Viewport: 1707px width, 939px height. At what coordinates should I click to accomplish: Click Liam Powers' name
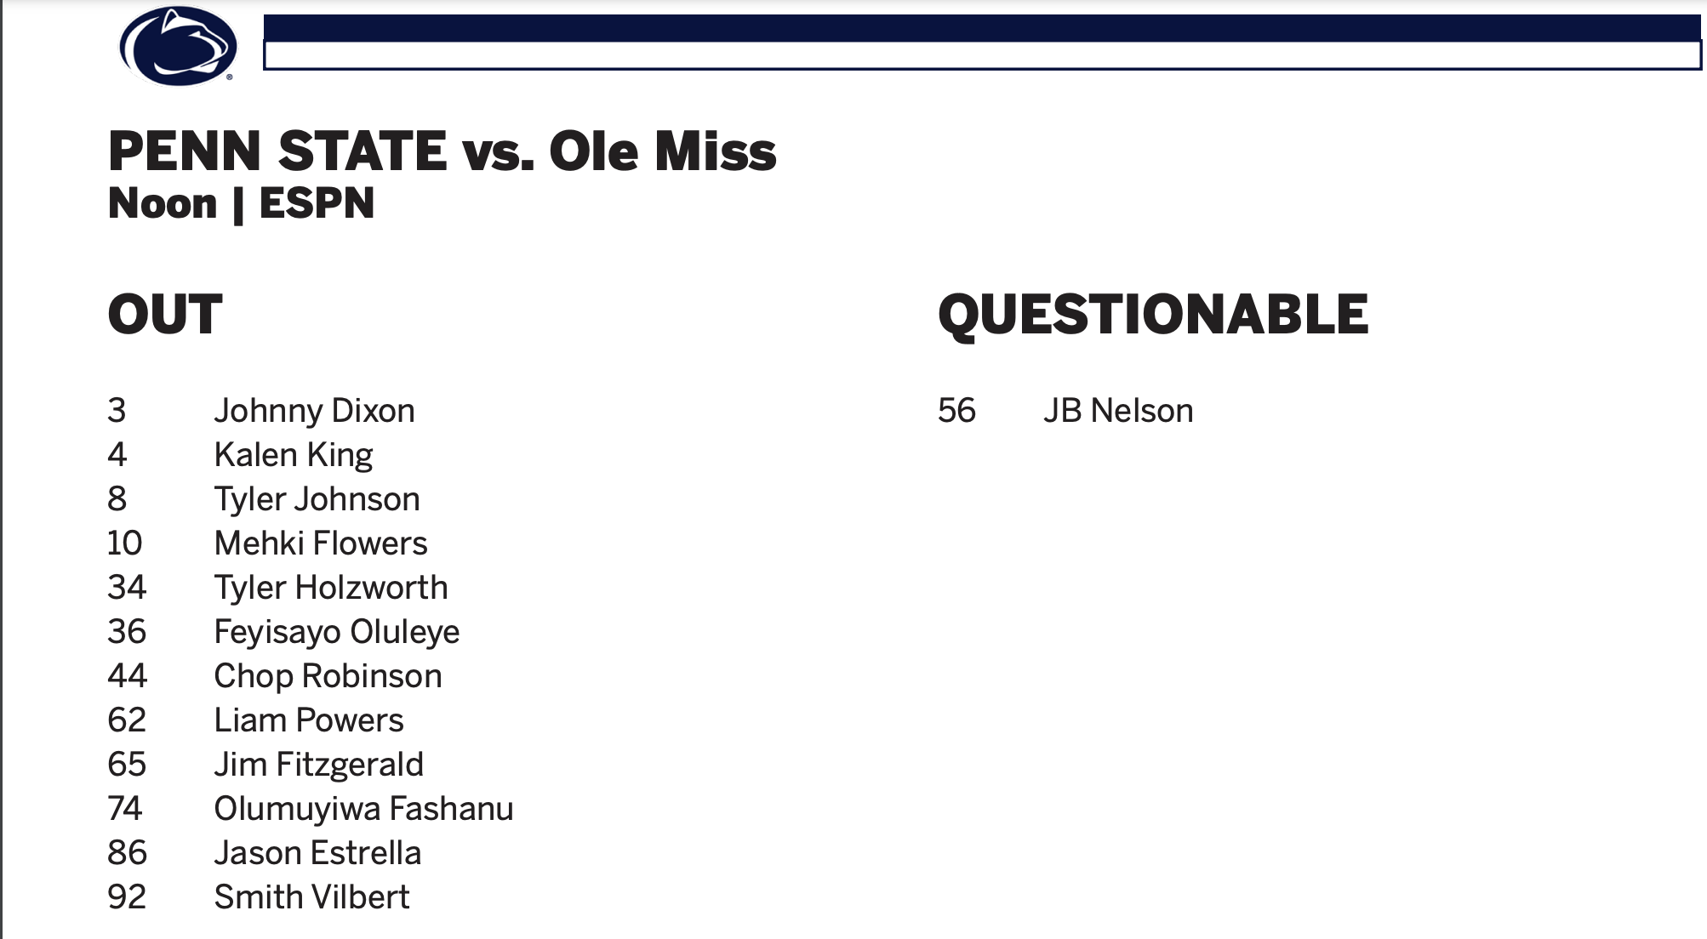tap(308, 720)
